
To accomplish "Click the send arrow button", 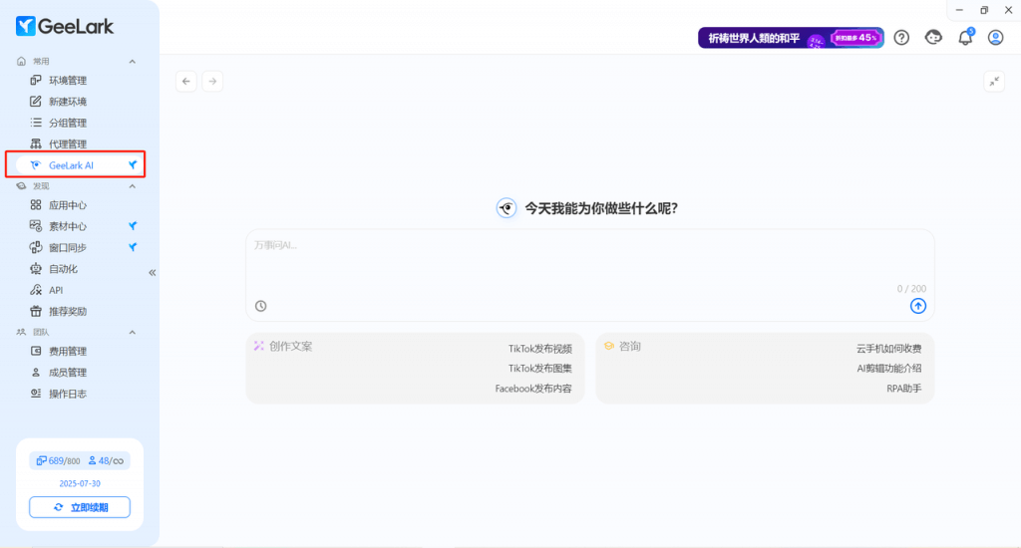I will [918, 306].
